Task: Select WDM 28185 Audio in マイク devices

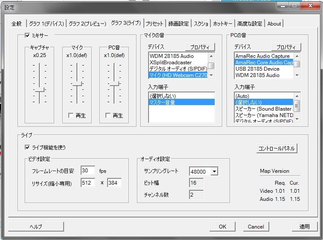Action: [178, 56]
